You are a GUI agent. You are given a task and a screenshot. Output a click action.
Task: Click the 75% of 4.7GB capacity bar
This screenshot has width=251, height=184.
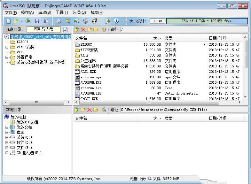pyautogui.click(x=207, y=21)
